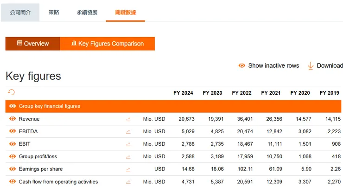Click the FY 2020 column header
Image resolution: width=343 pixels, height=188 pixels.
300,93
